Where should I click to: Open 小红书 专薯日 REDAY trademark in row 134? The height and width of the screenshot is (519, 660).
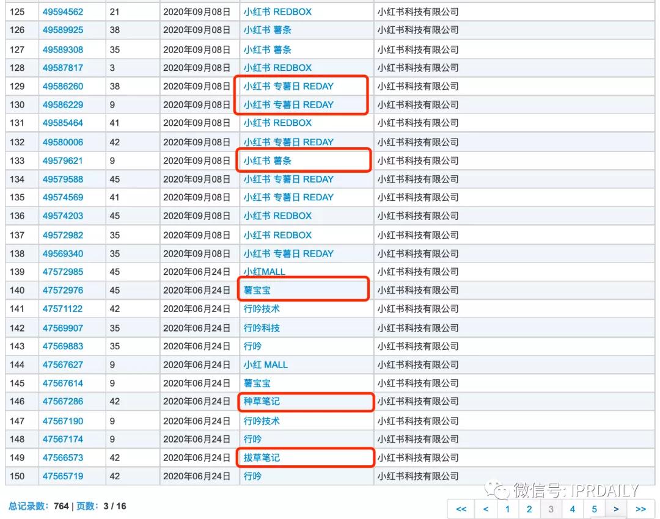pyautogui.click(x=288, y=179)
